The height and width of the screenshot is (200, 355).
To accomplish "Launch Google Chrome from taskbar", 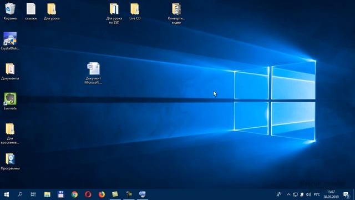I will pos(74,194).
